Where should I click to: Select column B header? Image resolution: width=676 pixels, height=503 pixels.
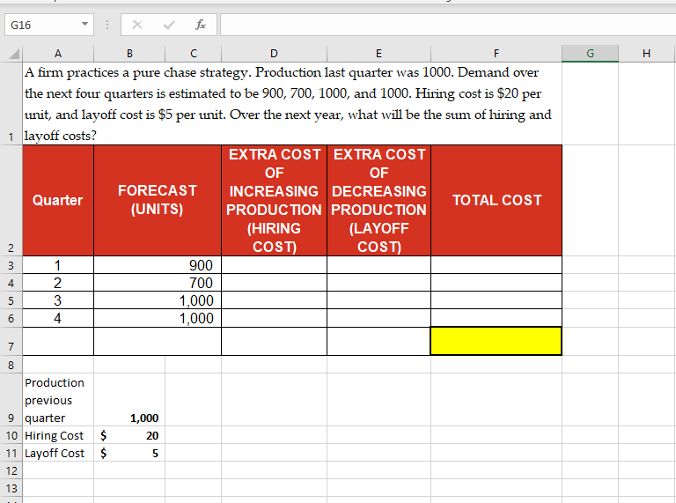point(129,53)
